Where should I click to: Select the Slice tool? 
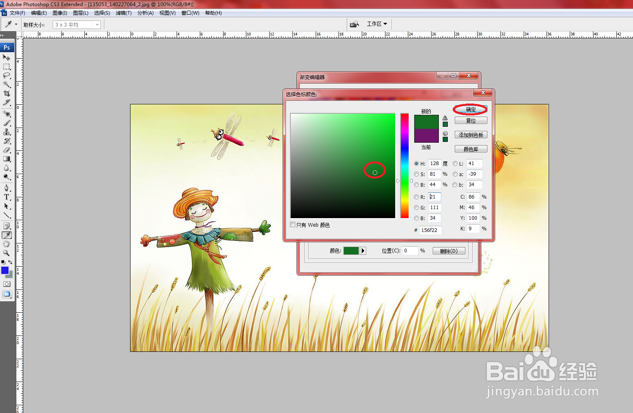[7, 102]
